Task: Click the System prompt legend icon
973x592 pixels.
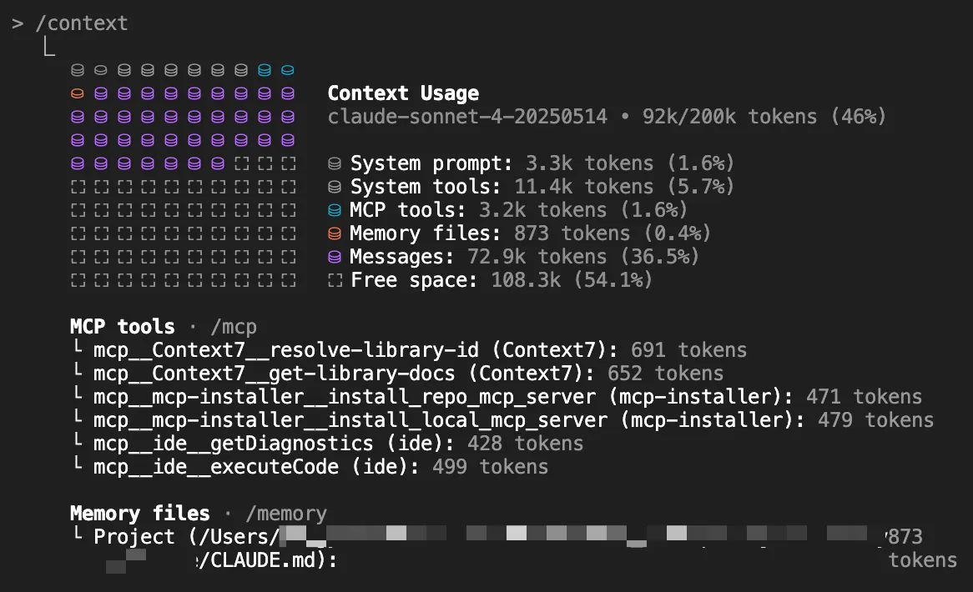Action: point(335,163)
